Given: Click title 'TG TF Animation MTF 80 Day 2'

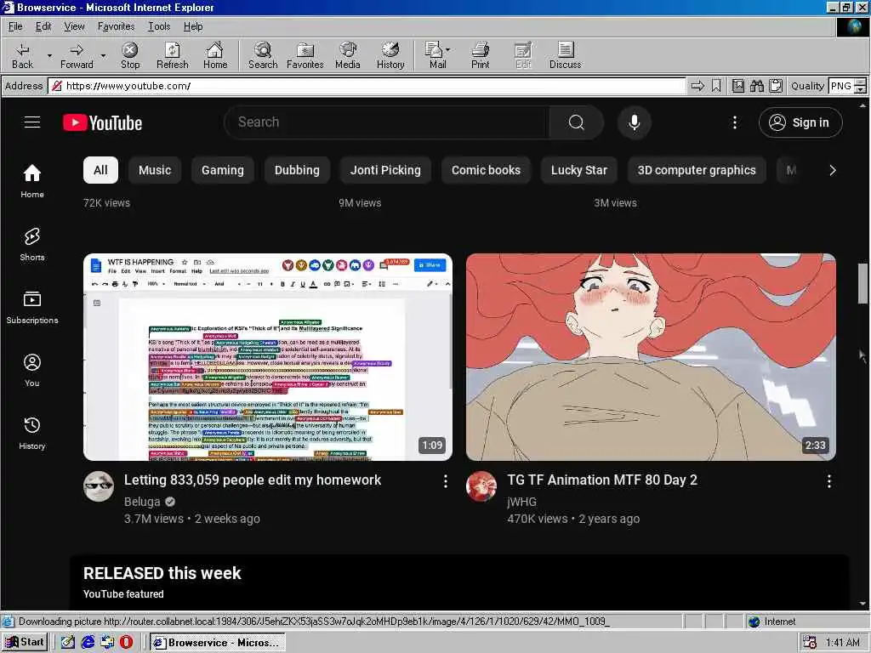Looking at the screenshot, I should [x=602, y=480].
